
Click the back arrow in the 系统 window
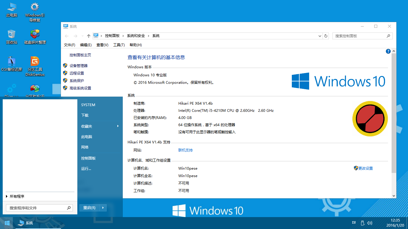click(67, 36)
